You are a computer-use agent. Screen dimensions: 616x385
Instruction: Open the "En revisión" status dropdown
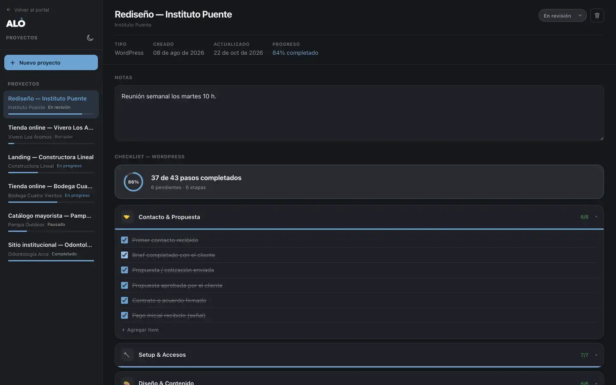[x=563, y=15]
